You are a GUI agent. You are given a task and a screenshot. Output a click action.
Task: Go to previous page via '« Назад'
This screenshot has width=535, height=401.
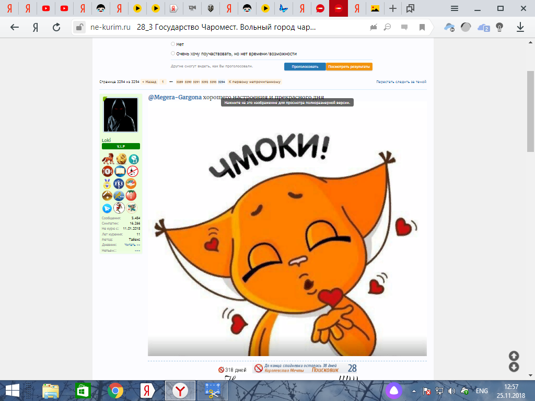pos(149,82)
